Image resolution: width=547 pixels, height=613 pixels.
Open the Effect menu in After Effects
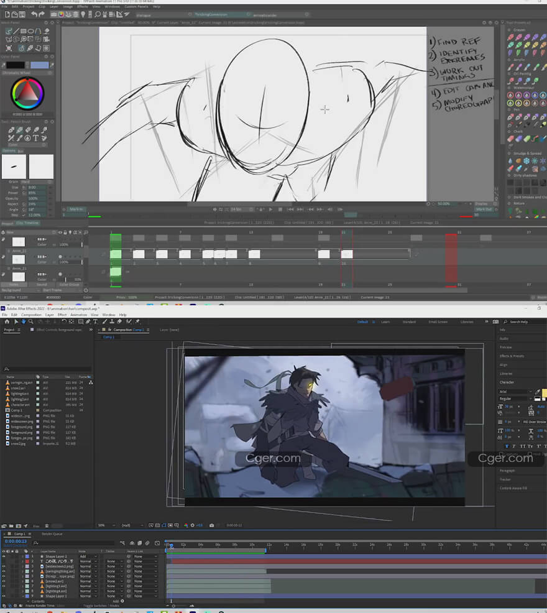tap(62, 315)
